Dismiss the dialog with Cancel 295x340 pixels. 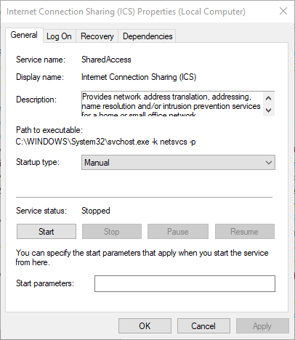pos(203,326)
